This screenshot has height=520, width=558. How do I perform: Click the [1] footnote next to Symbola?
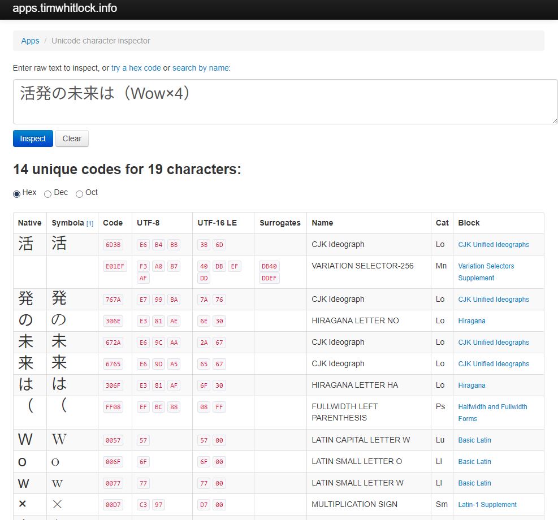click(x=90, y=223)
